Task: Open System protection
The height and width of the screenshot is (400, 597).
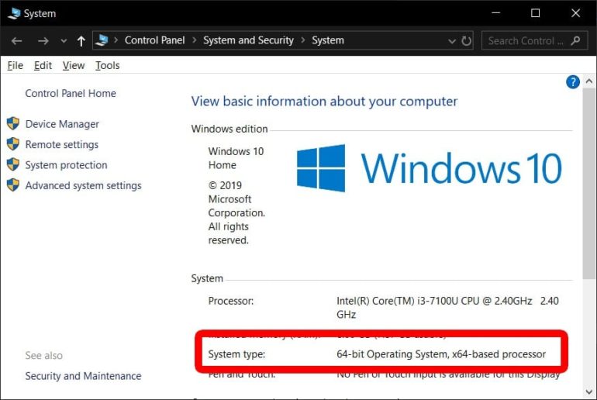Action: tap(66, 165)
